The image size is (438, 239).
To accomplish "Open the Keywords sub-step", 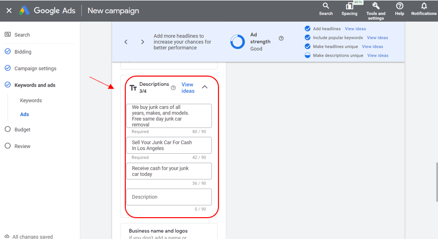I will pos(31,100).
